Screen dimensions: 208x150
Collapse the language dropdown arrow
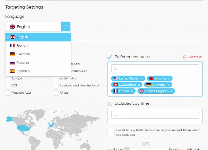click(x=66, y=27)
